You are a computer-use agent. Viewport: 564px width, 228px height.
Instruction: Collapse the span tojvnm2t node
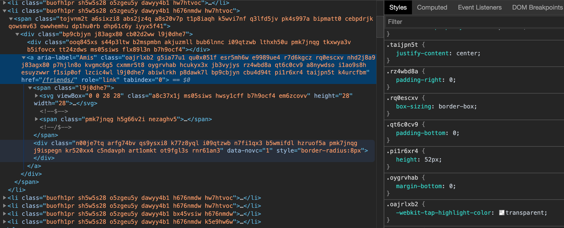11,19
